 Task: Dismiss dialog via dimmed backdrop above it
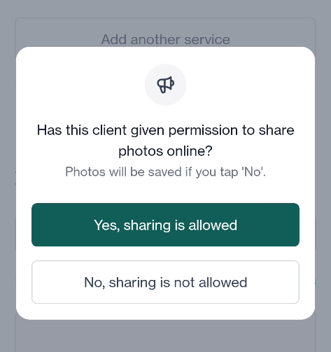(165, 8)
